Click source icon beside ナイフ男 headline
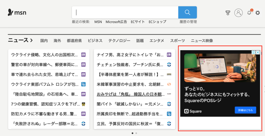The width and height of the screenshot is (265, 136). coord(169,55)
